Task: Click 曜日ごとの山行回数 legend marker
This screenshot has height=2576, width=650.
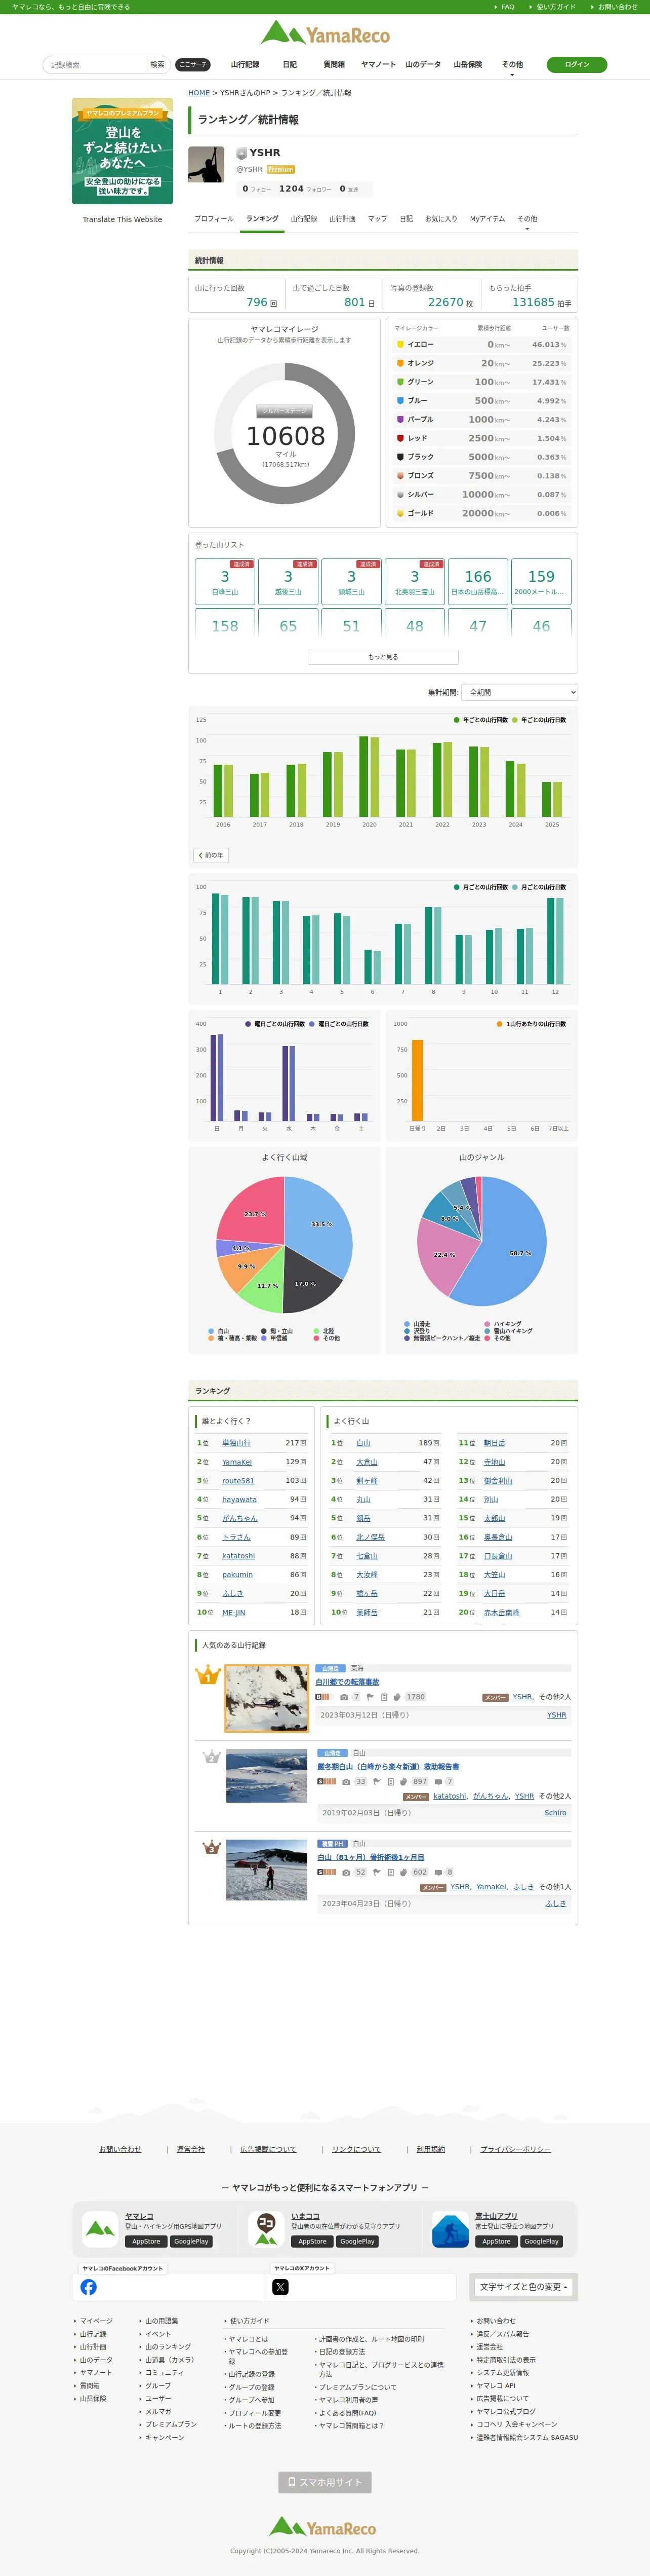Action: tap(249, 1024)
